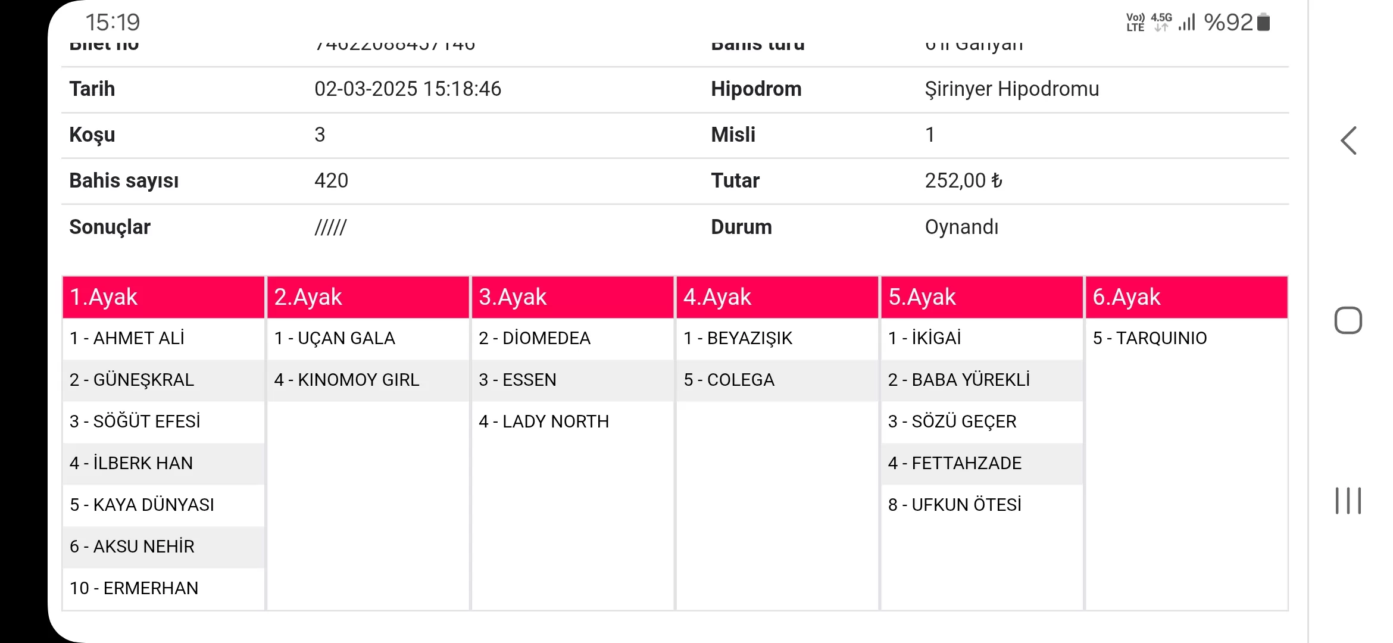
Task: Tap horse entry AHMET ALİ
Action: (x=127, y=338)
